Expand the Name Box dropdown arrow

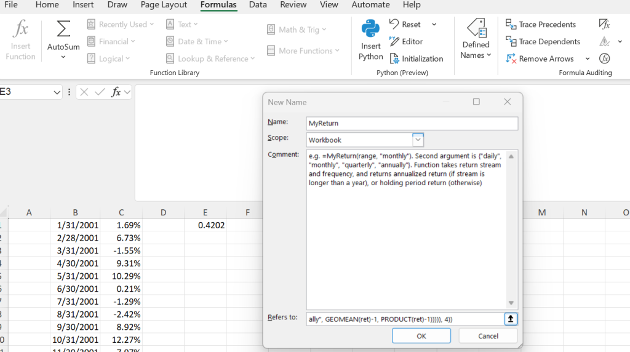click(x=57, y=92)
